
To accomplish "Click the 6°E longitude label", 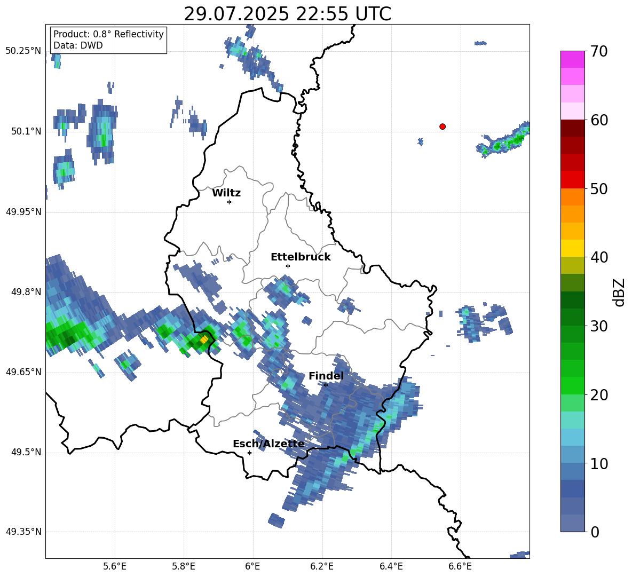I will 252,566.
